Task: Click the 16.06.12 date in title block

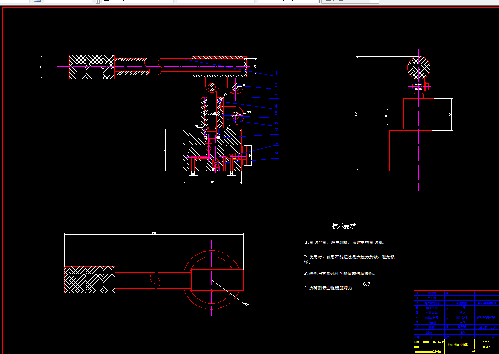Action: (x=438, y=342)
